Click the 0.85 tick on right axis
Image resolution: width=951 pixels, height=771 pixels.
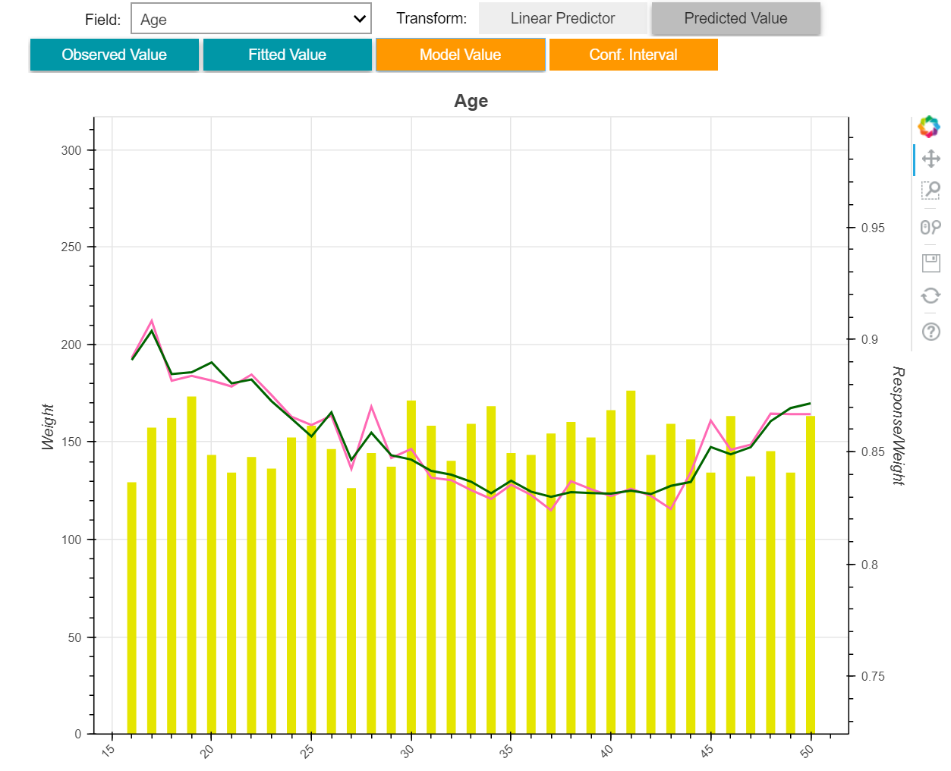tap(873, 452)
